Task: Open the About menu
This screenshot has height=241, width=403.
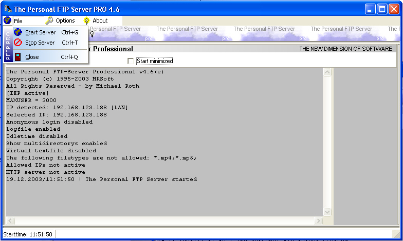Action: click(100, 21)
